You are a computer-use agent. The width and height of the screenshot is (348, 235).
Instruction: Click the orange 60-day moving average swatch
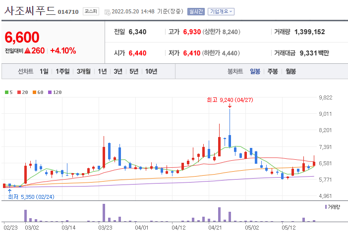(34, 93)
